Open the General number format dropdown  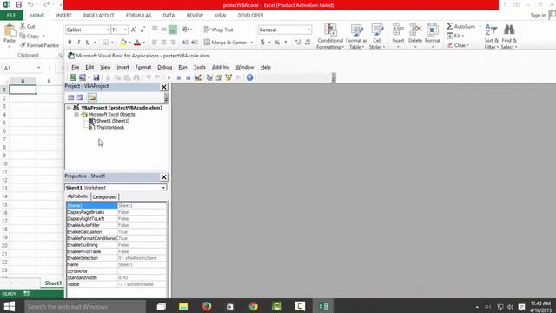(x=308, y=30)
